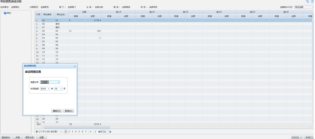
Task: Click the per-page records input field
Action: (x=106, y=132)
